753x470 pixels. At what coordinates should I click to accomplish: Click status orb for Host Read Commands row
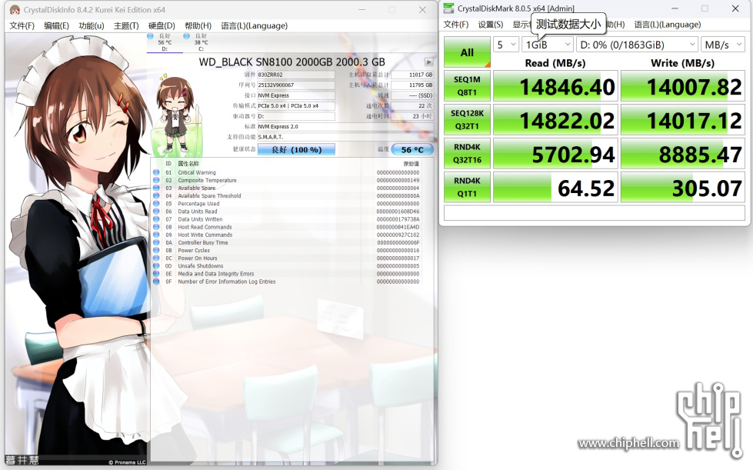pyautogui.click(x=156, y=227)
